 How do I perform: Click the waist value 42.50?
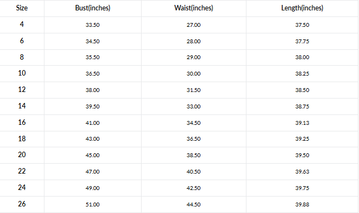click(193, 188)
